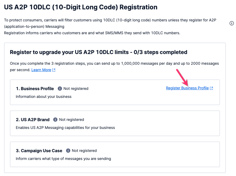Click the info icon next to Campaign Use Case

click(68, 151)
